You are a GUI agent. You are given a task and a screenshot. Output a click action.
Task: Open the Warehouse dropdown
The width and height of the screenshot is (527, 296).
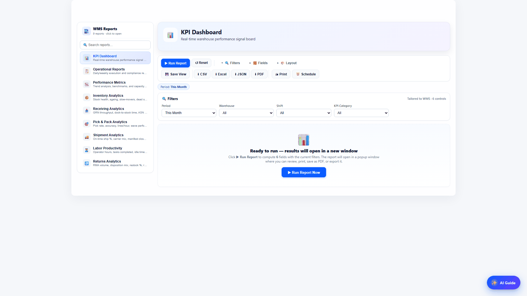(x=246, y=113)
